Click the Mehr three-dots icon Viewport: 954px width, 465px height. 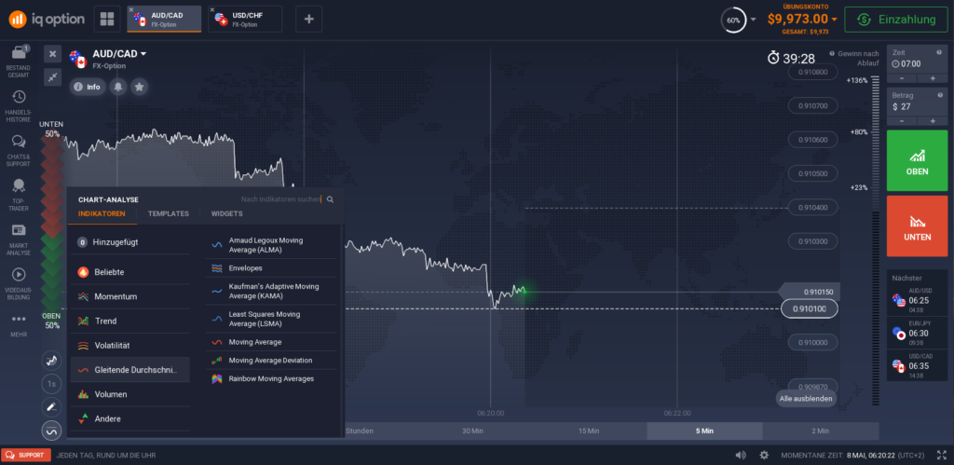19,319
